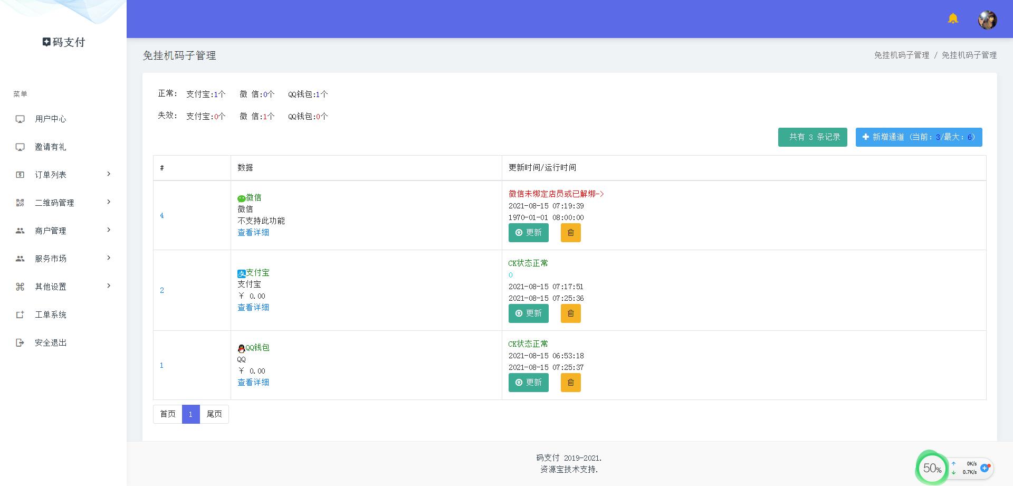Expand the 服务市场 submenu arrow
This screenshot has width=1013, height=486.
109,258
